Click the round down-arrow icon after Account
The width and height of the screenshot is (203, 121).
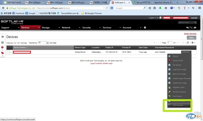tap(145, 28)
